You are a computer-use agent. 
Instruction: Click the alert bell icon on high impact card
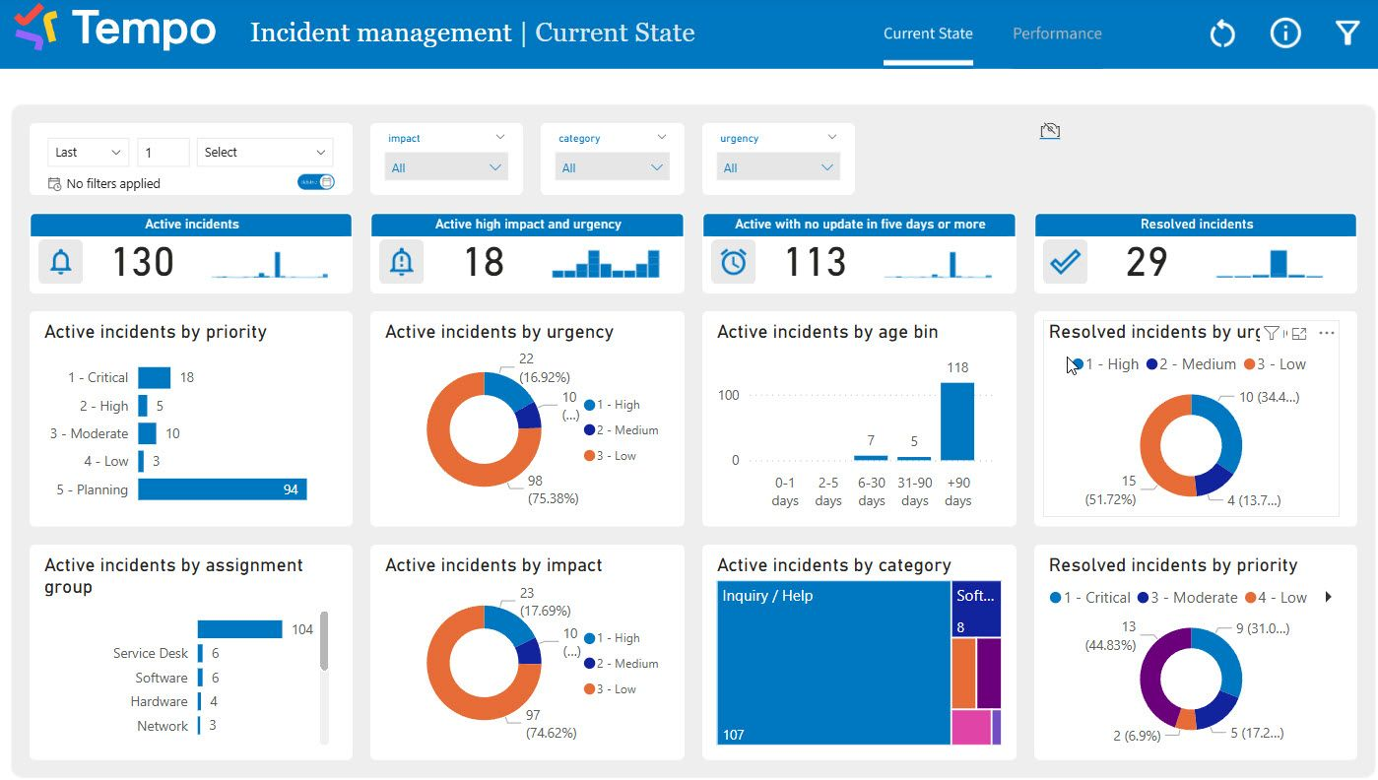click(x=401, y=262)
